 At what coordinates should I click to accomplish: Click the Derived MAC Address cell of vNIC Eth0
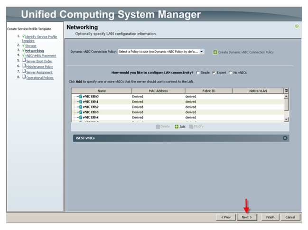point(138,96)
